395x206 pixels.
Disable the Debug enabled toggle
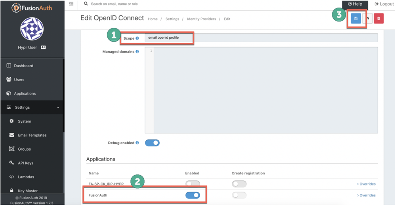(152, 143)
